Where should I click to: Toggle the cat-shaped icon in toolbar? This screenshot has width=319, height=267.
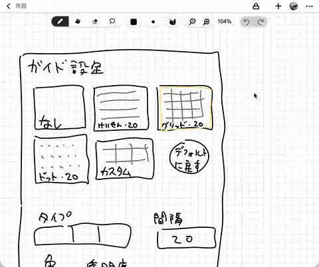173,22
